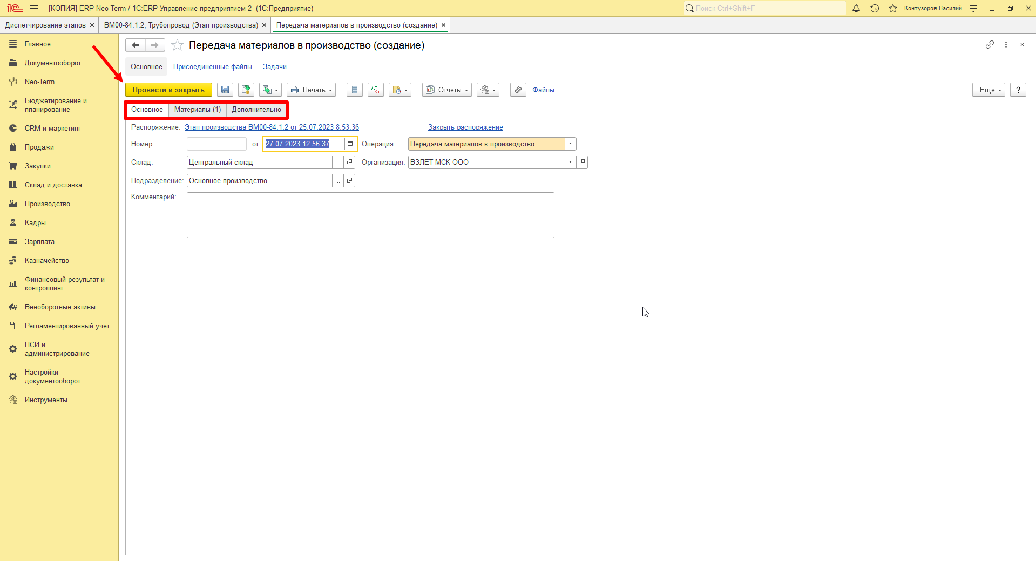
Task: Choose Склад via the ellipsis button
Action: (338, 162)
